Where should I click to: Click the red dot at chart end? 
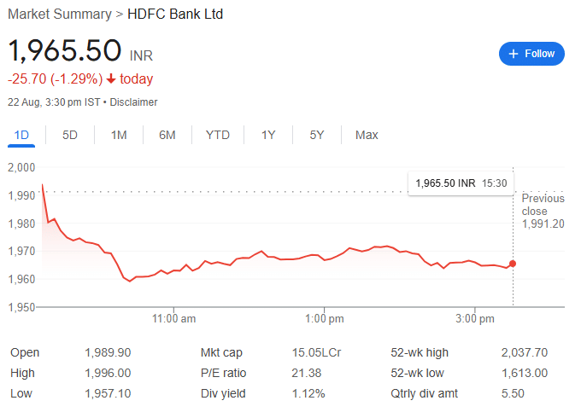coord(513,264)
